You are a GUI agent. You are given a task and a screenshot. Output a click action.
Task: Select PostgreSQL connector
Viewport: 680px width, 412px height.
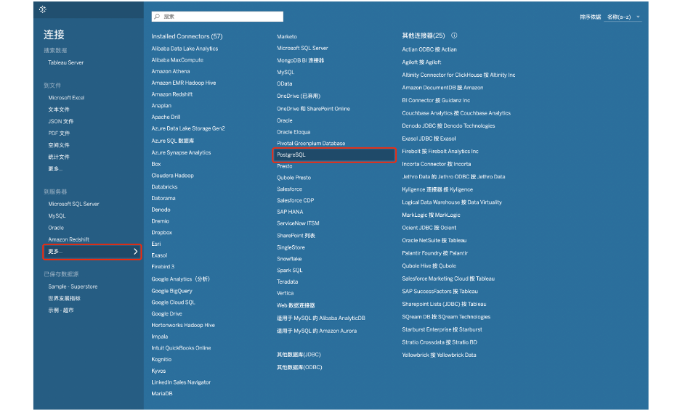tap(291, 154)
